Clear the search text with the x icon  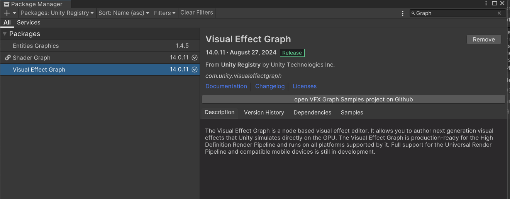(x=499, y=13)
